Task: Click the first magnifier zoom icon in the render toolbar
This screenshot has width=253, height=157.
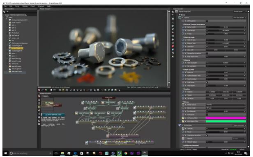Action: point(95,90)
